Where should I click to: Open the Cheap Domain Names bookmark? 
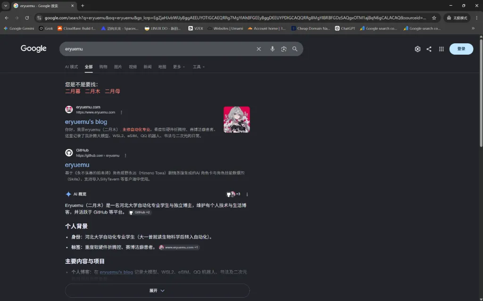310,28
